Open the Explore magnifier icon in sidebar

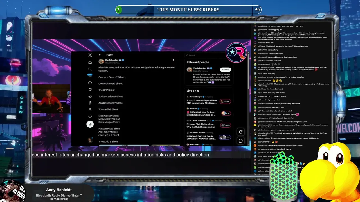pos(90,69)
